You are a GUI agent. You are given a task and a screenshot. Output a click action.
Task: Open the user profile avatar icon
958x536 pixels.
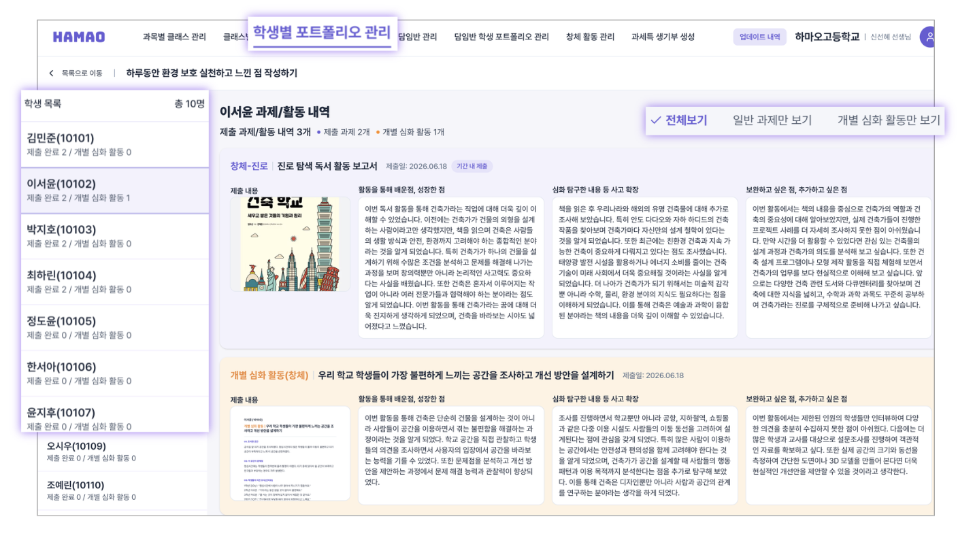tap(927, 37)
